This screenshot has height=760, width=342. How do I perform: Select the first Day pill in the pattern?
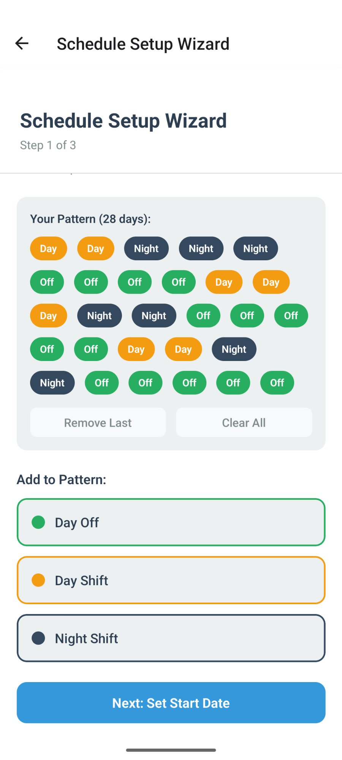click(48, 249)
